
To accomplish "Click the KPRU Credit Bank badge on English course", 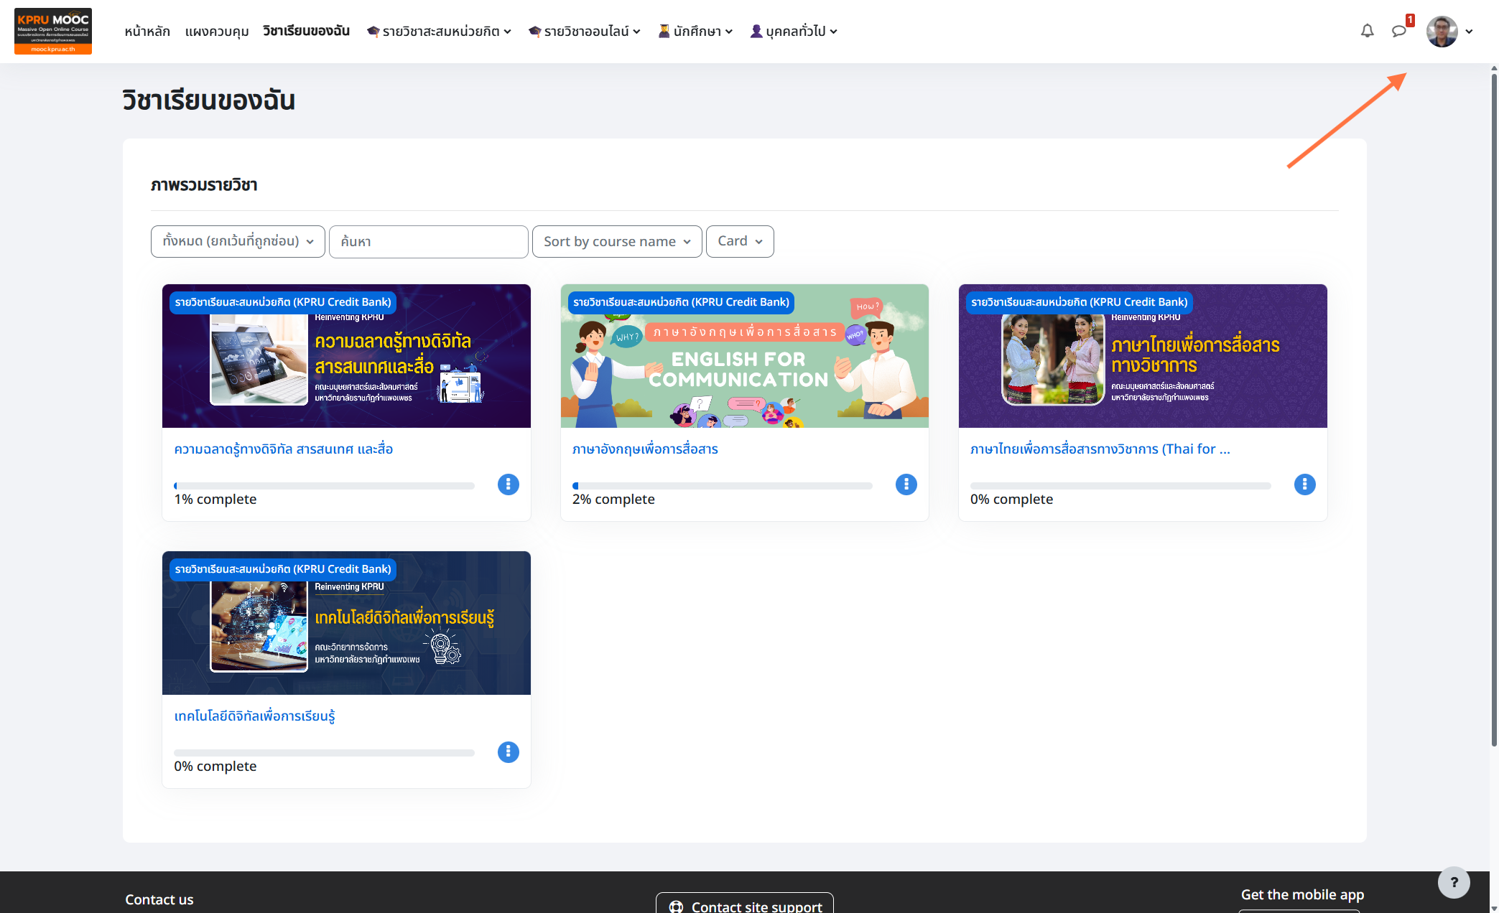I will [x=681, y=302].
